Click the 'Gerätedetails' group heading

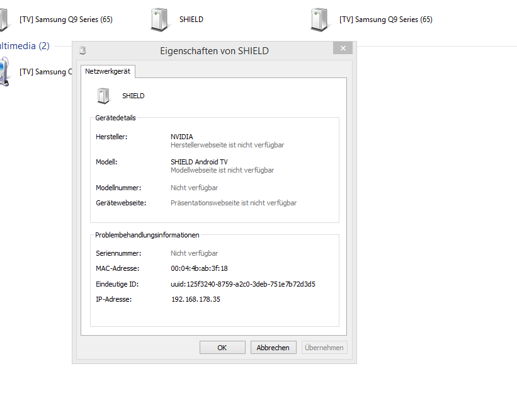[115, 118]
